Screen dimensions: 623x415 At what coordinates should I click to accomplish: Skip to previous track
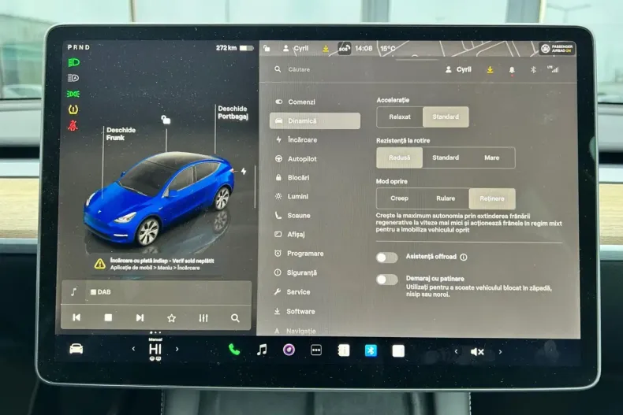(76, 317)
